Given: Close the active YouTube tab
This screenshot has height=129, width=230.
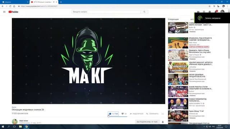Looking at the screenshot, I should [56, 2].
